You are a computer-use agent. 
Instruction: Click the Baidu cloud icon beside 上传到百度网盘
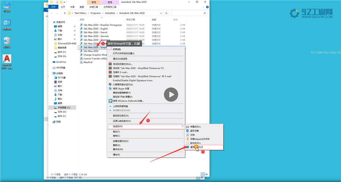[x=110, y=106]
